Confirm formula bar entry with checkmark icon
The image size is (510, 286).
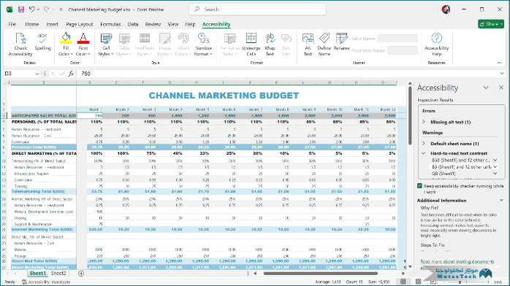62,74
